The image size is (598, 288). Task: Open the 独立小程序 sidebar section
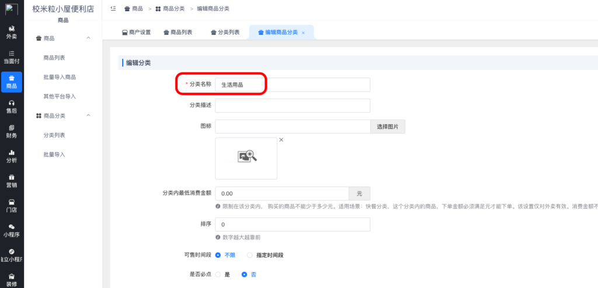tap(12, 255)
